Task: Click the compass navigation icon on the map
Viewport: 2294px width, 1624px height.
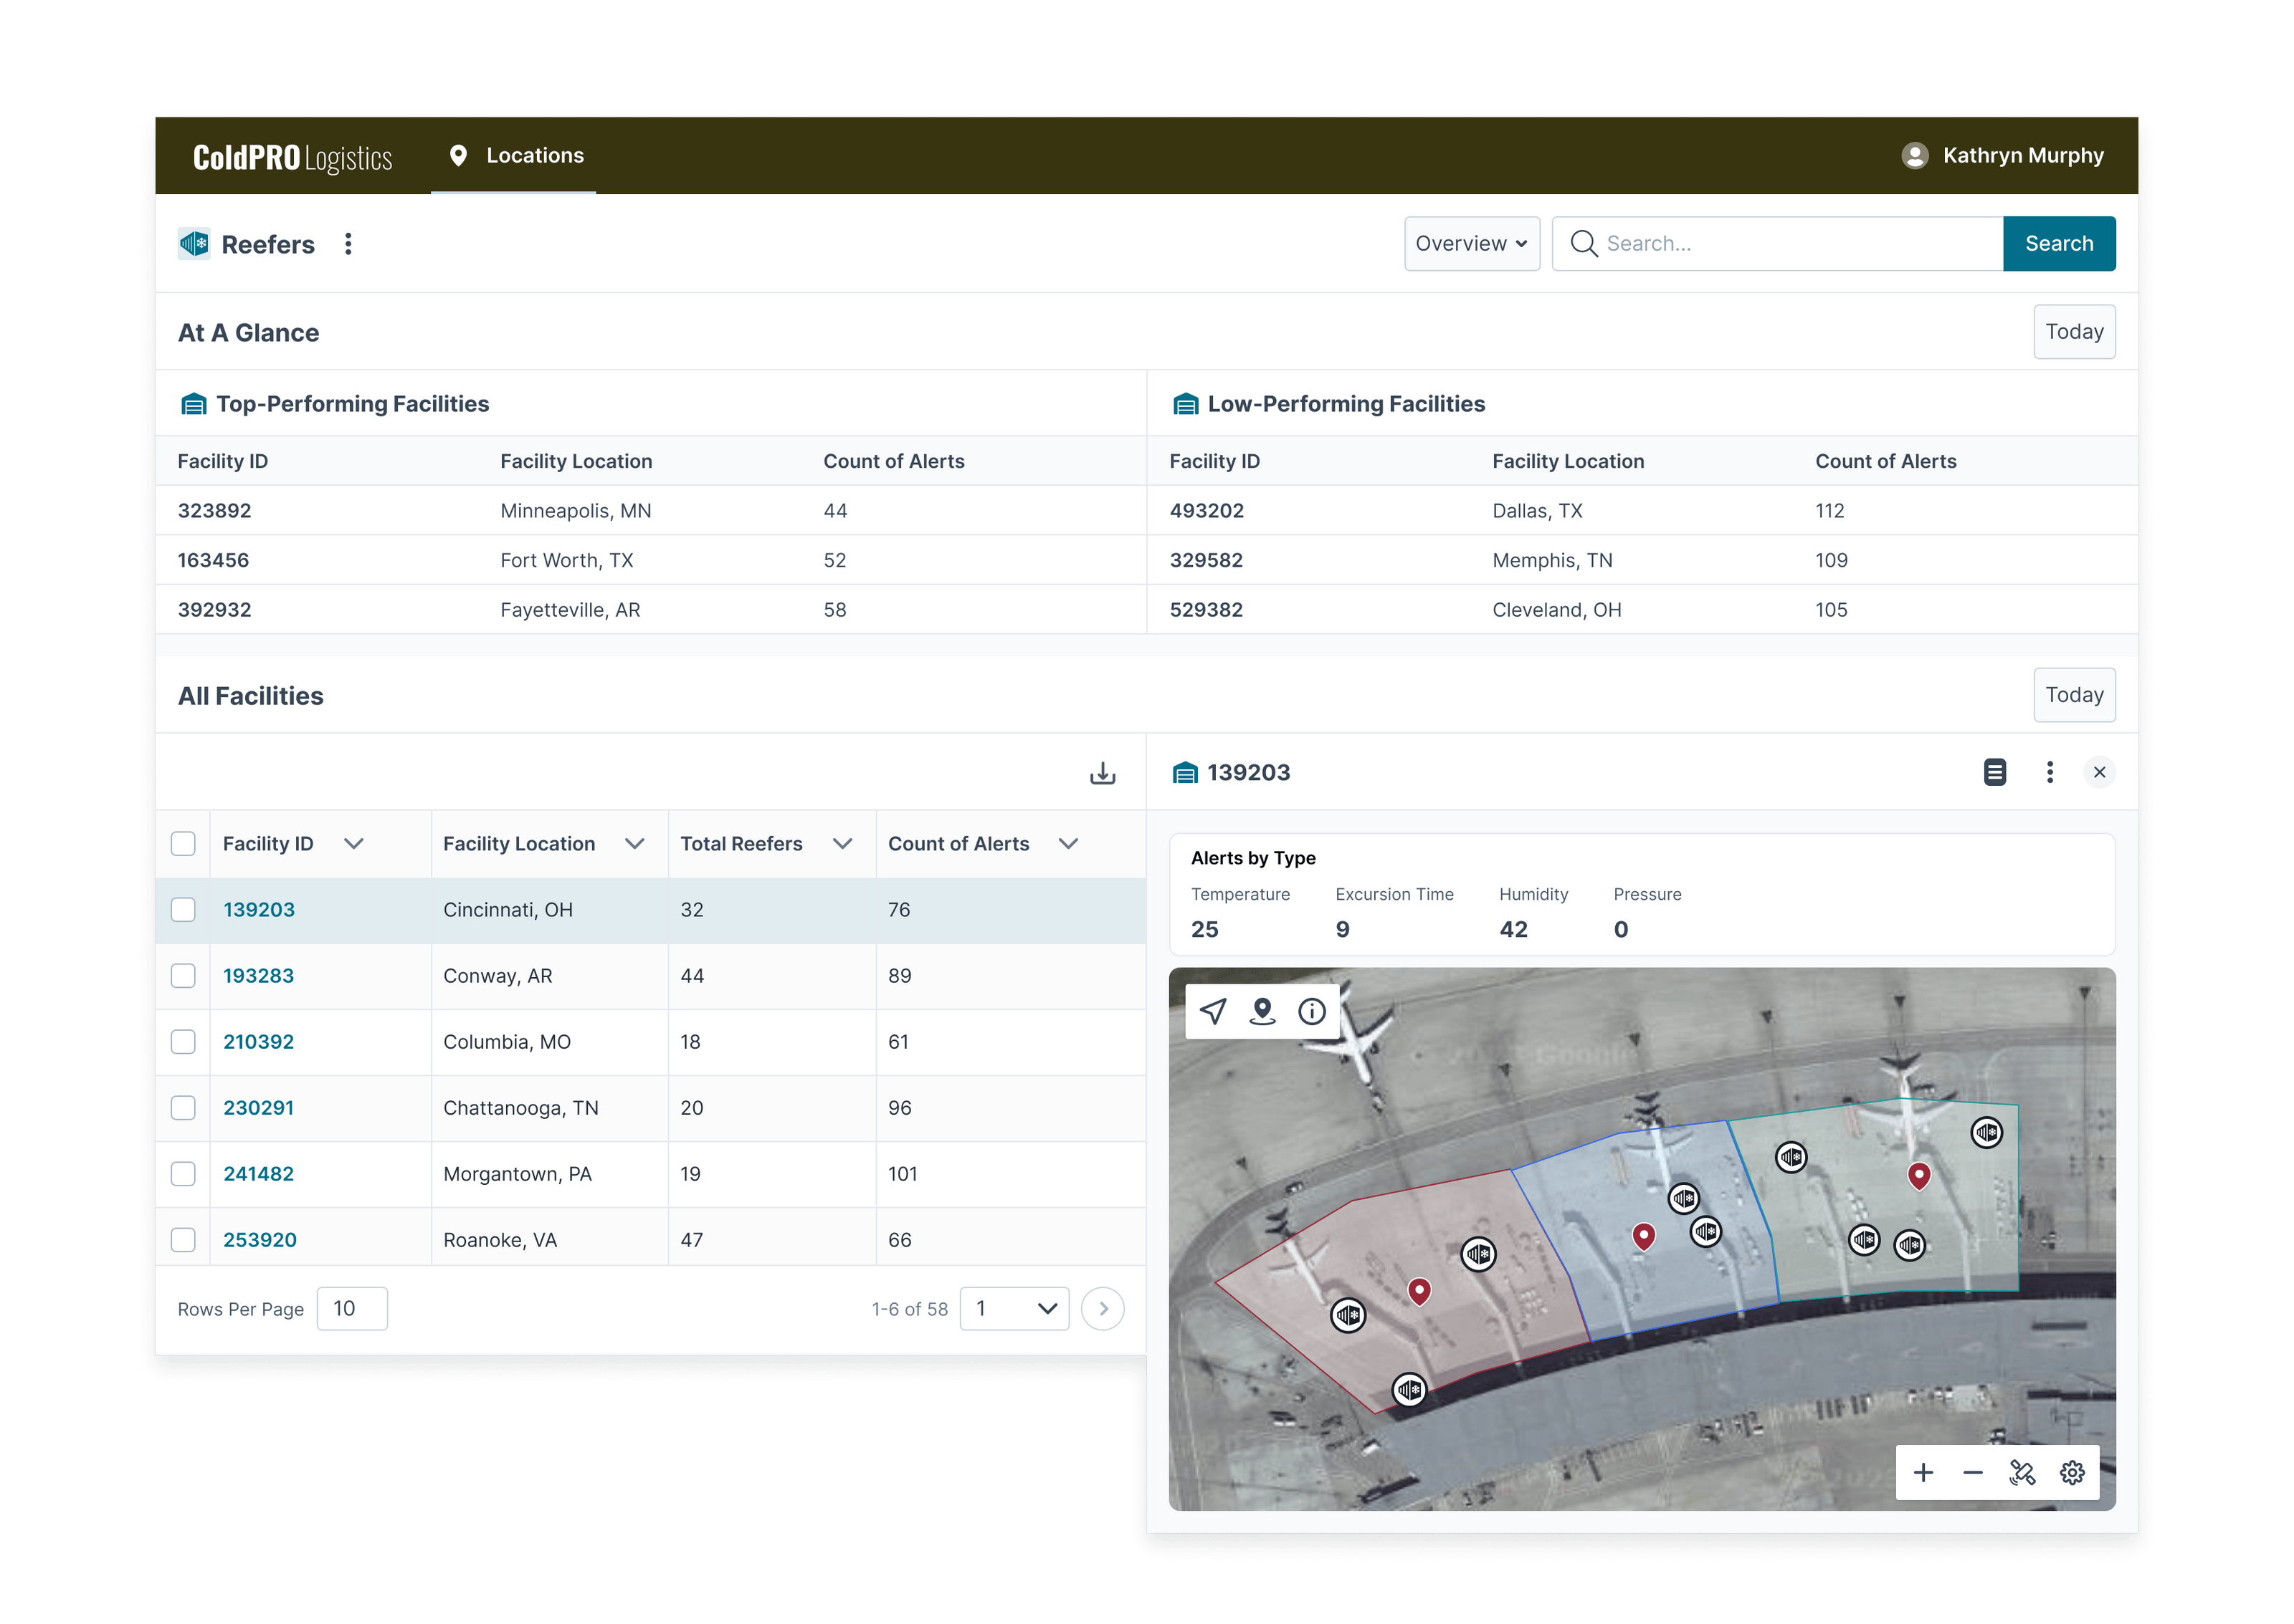Action: [1212, 1012]
